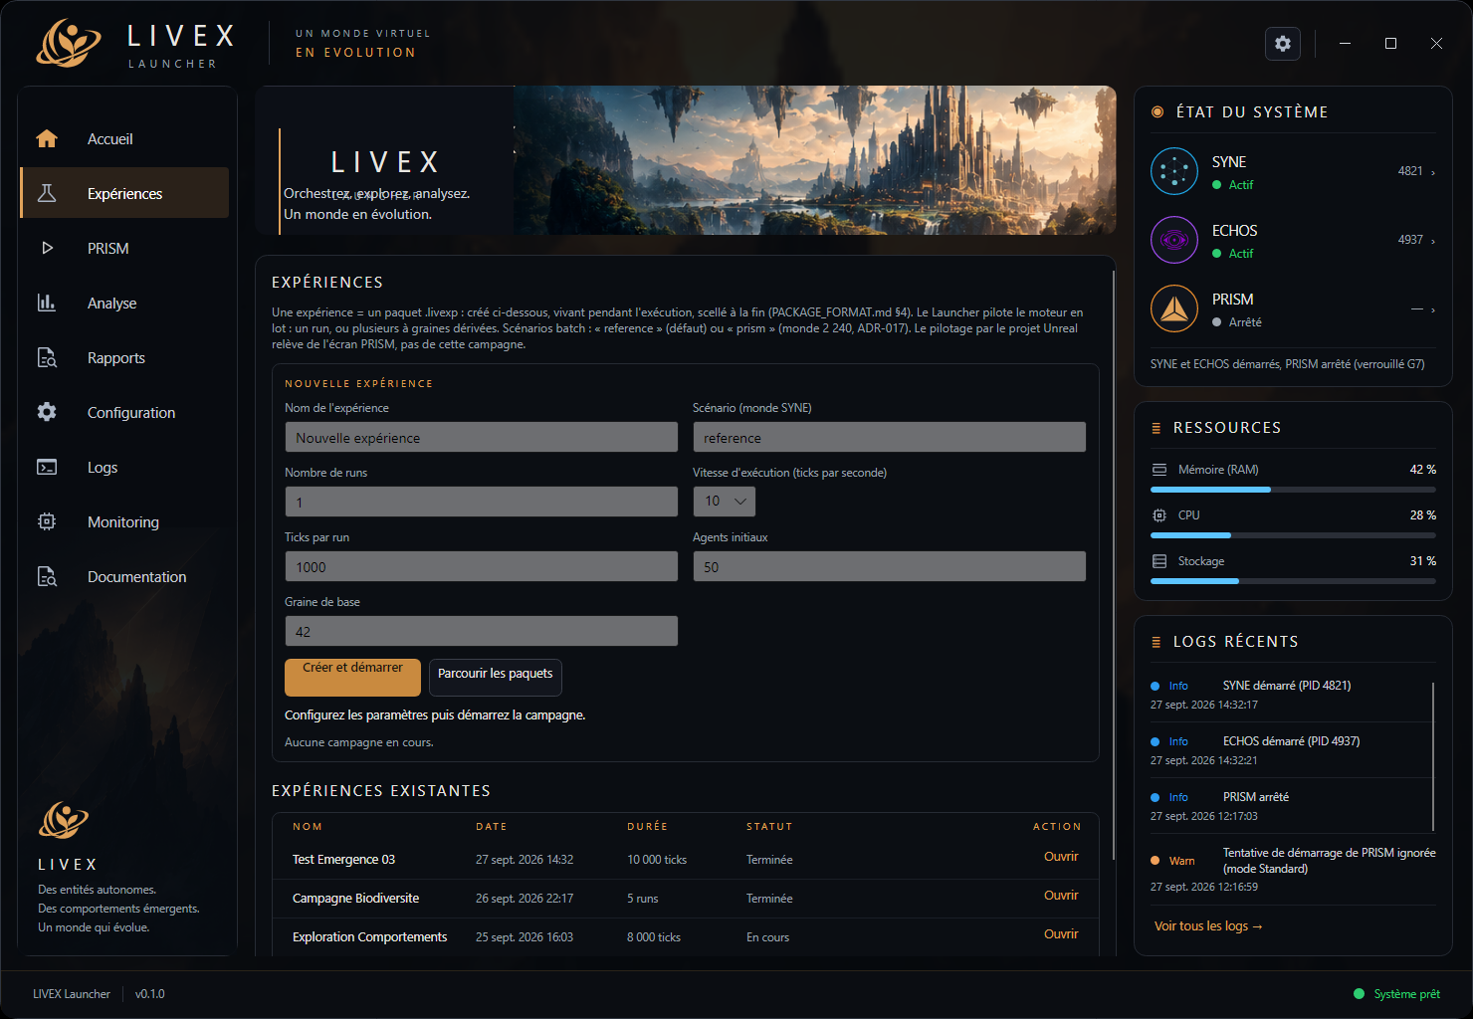Image resolution: width=1473 pixels, height=1019 pixels.
Task: Click the Créer et démarrer button
Action: [x=352, y=678]
